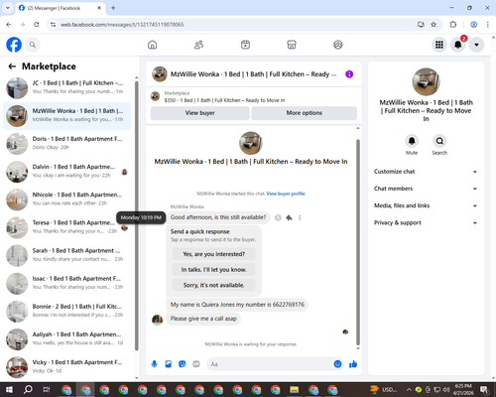Open the View buyer profile link
The width and height of the screenshot is (496, 397).
(286, 194)
